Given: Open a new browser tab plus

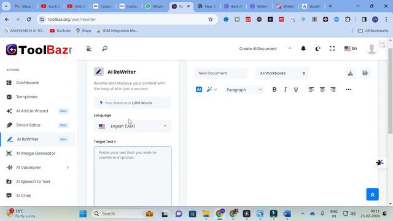Looking at the screenshot, I should coord(330,6).
